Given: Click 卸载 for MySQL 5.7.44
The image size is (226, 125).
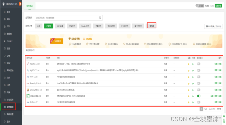Looking at the screenshot, I should click(220, 70).
